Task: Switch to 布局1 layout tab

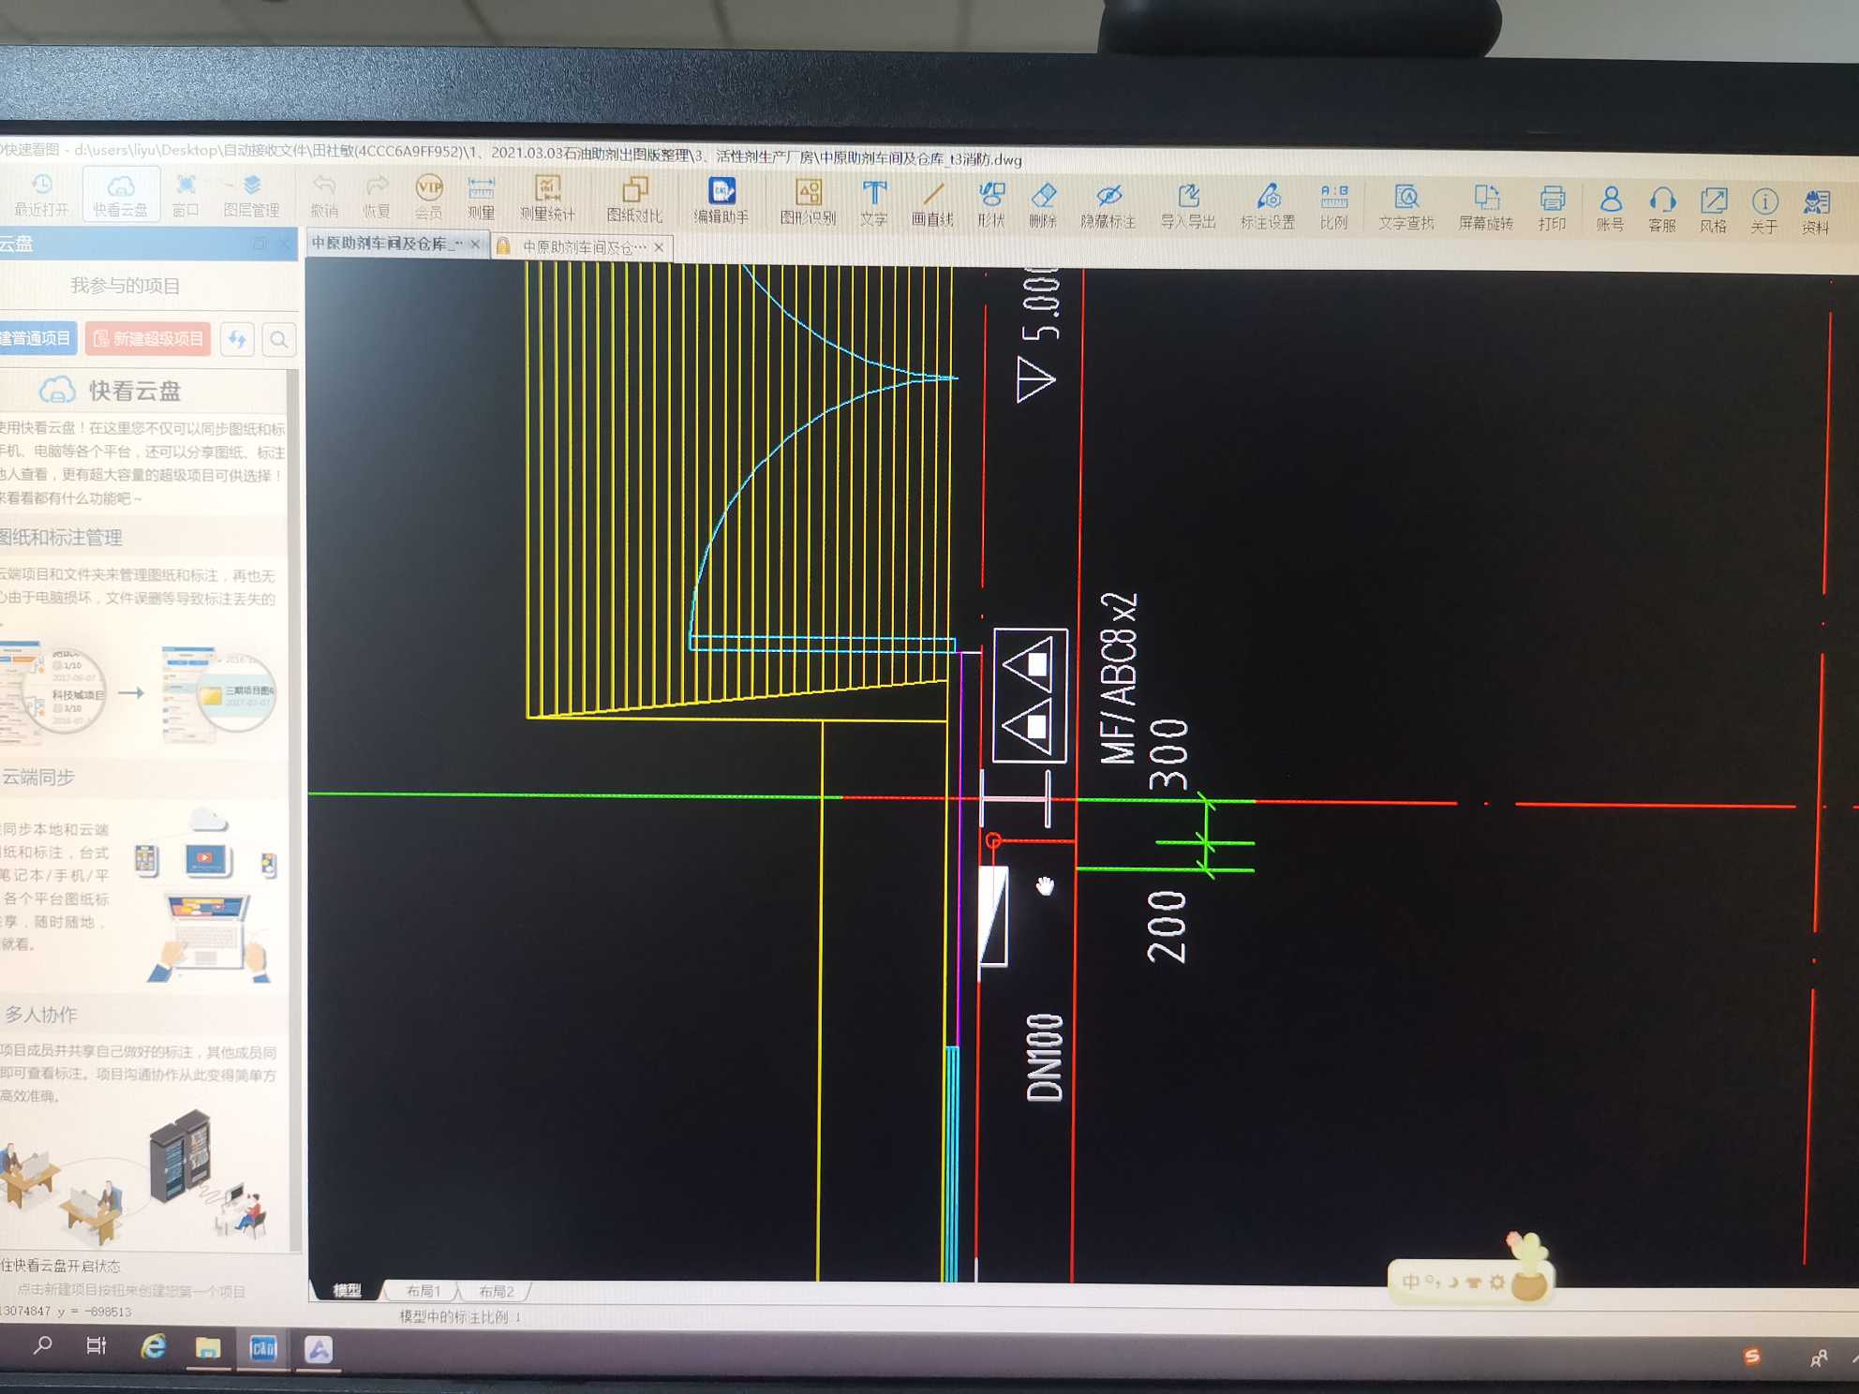Action: tap(423, 1291)
